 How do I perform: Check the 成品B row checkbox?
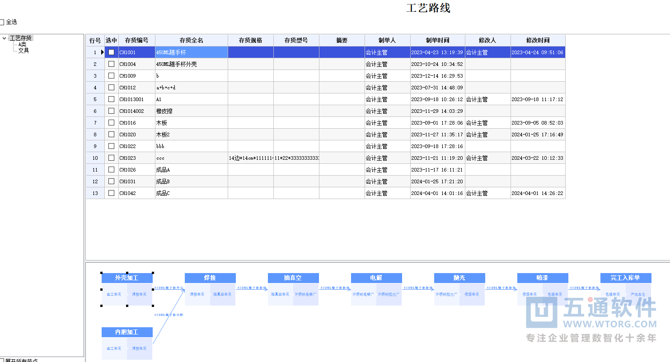point(111,181)
